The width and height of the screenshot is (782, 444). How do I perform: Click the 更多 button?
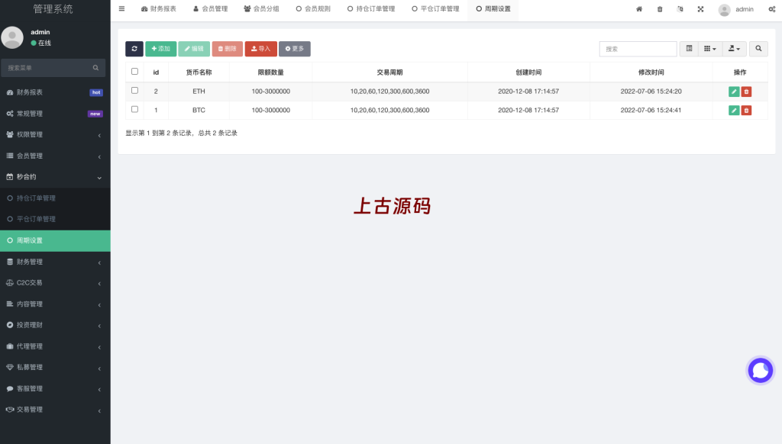pos(294,49)
